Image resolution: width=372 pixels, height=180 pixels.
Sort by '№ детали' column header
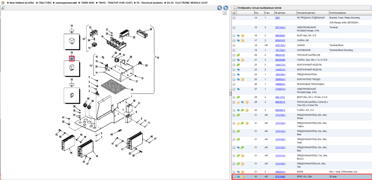tap(285, 13)
